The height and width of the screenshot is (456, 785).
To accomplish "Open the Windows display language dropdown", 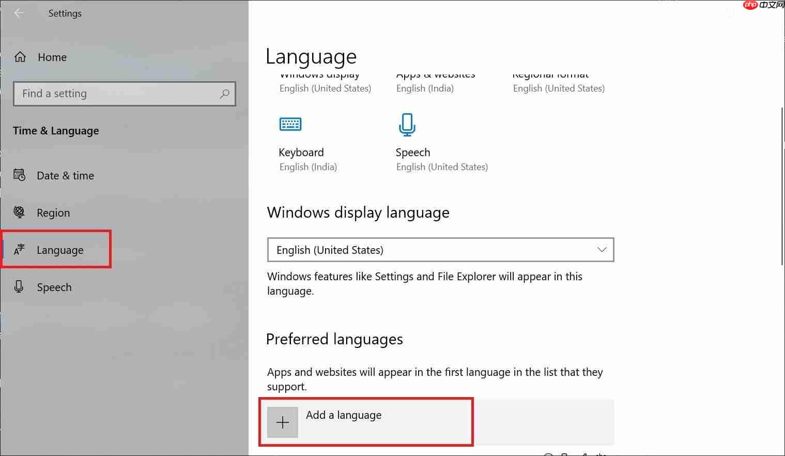I will [441, 250].
